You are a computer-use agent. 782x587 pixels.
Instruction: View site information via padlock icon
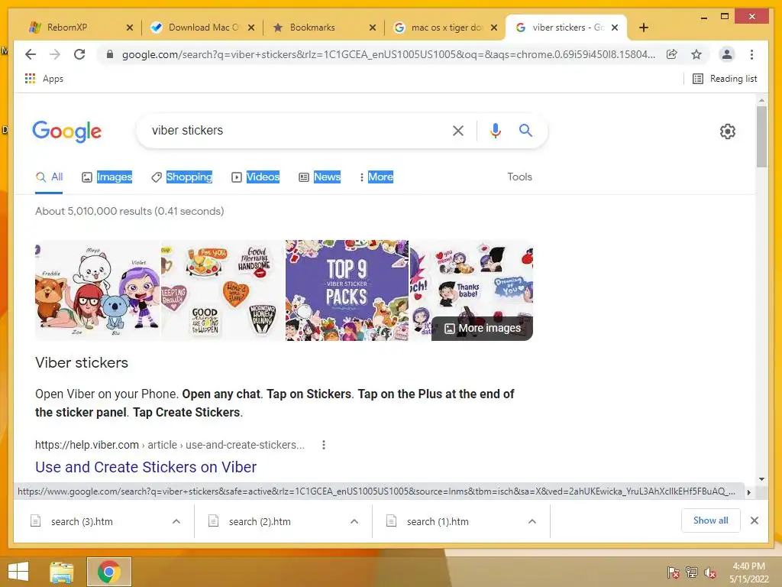click(110, 54)
